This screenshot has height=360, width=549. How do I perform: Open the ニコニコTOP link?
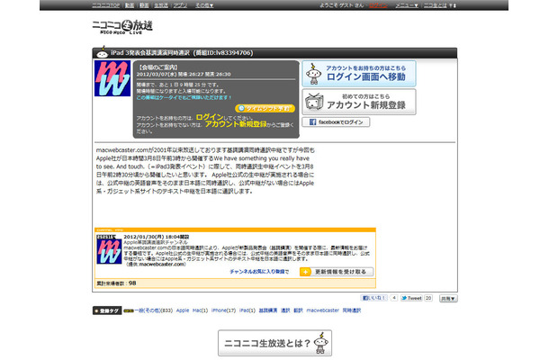pyautogui.click(x=105, y=5)
